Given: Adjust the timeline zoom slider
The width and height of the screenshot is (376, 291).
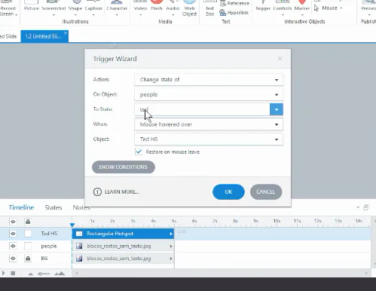Looking at the screenshot, I should pyautogui.click(x=44, y=274).
